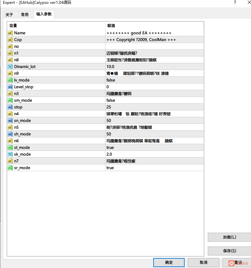The height and width of the screenshot is (268, 251).
Task: Select the sh_mode variable name
Action: coord(22,134)
